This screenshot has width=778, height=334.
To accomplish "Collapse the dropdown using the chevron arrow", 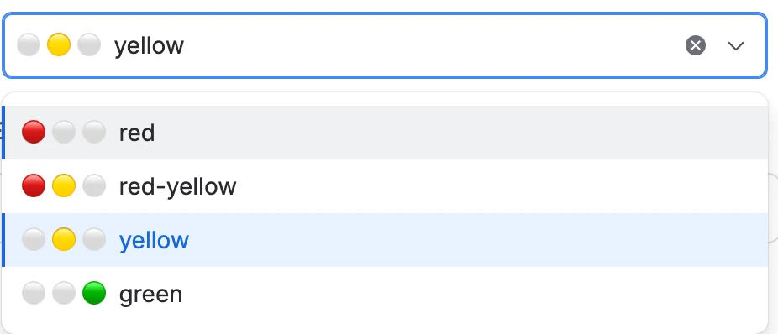I will pos(735,46).
